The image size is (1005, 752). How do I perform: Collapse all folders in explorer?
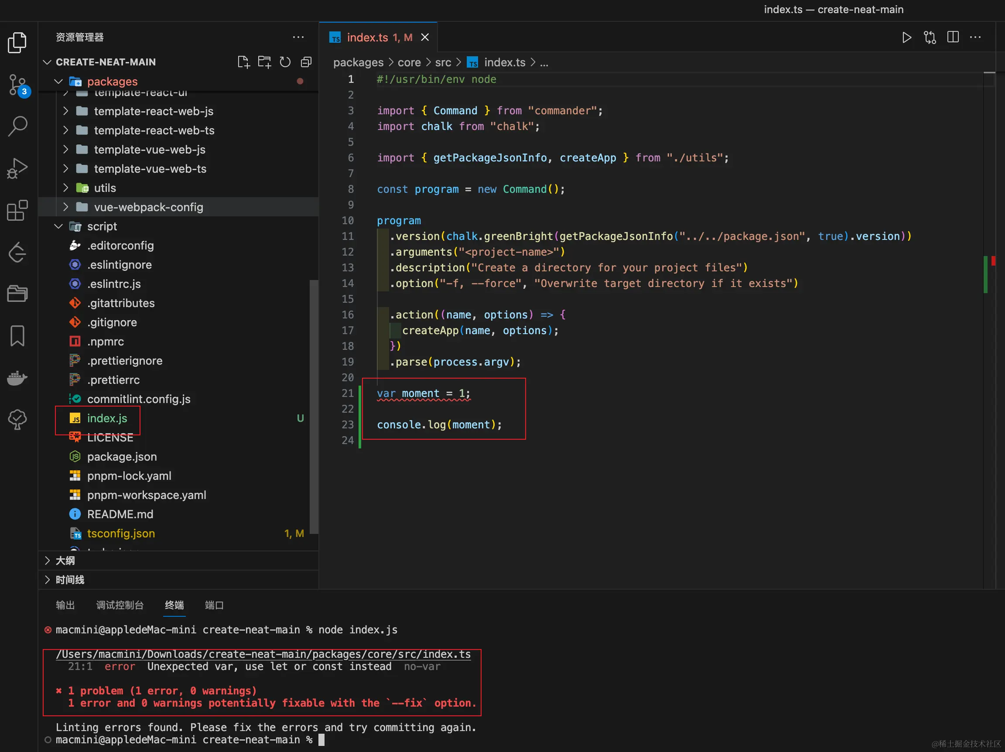[306, 62]
